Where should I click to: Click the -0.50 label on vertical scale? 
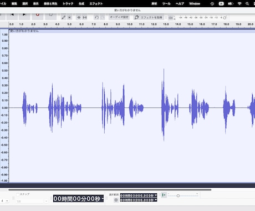pyautogui.click(x=4, y=145)
